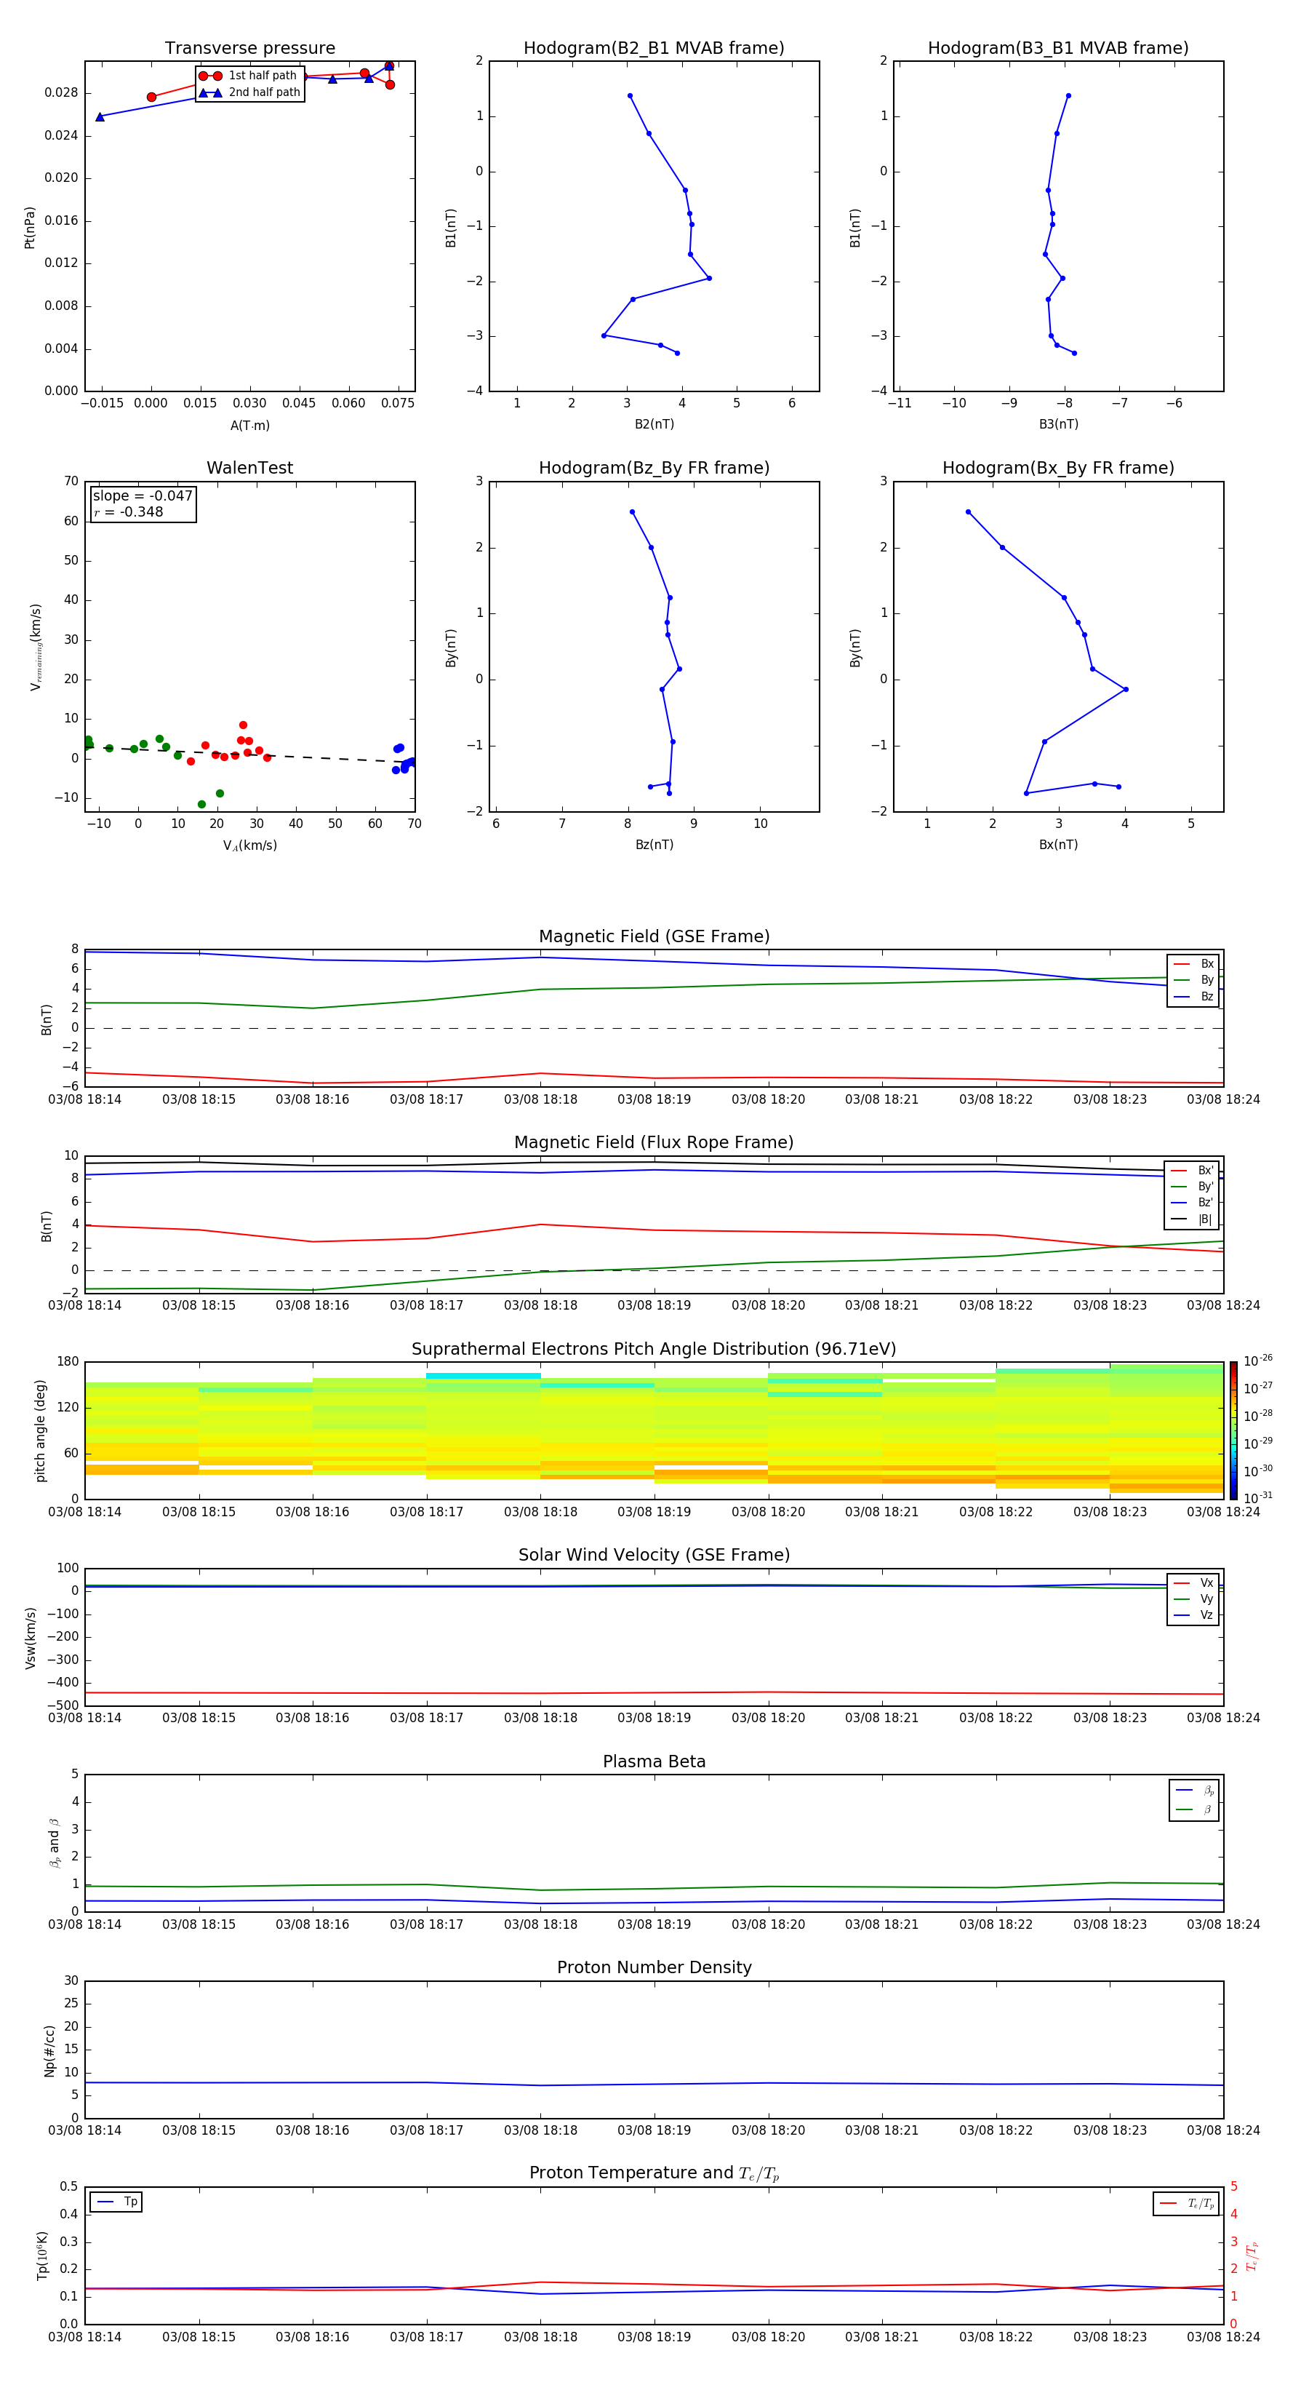Viewport: 1309px width, 2401px height.
Task: Click the 'Hodogram(B2_B1 MVAB frame)' title
Action: (654, 47)
